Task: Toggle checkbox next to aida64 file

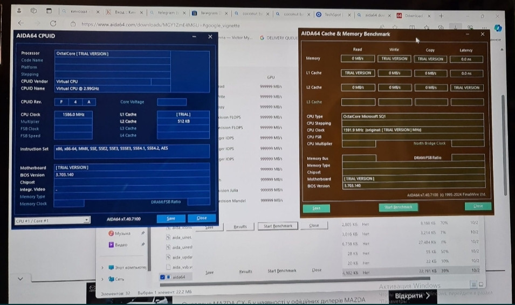Action: pyautogui.click(x=163, y=277)
